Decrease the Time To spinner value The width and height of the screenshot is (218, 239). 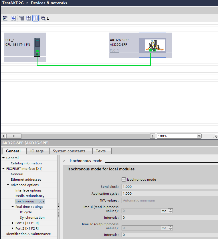pos(171,229)
